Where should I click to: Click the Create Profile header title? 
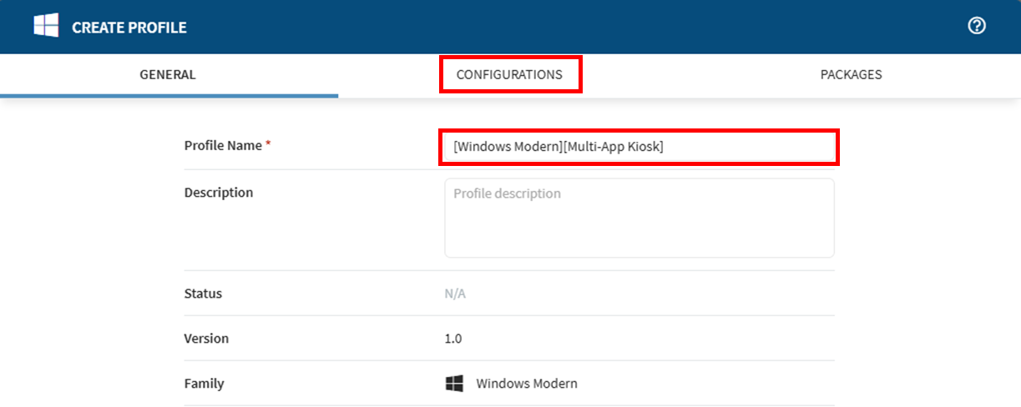coord(129,28)
